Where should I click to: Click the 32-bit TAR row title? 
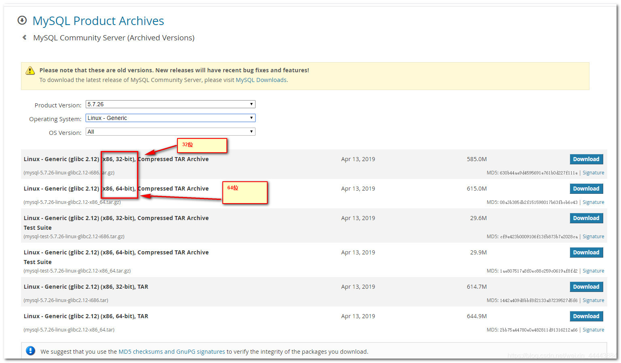click(x=86, y=287)
